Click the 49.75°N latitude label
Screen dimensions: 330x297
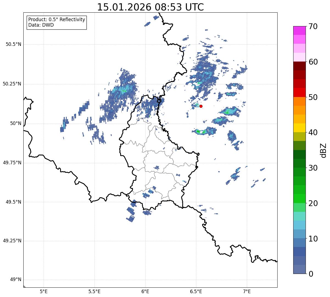[12, 163]
